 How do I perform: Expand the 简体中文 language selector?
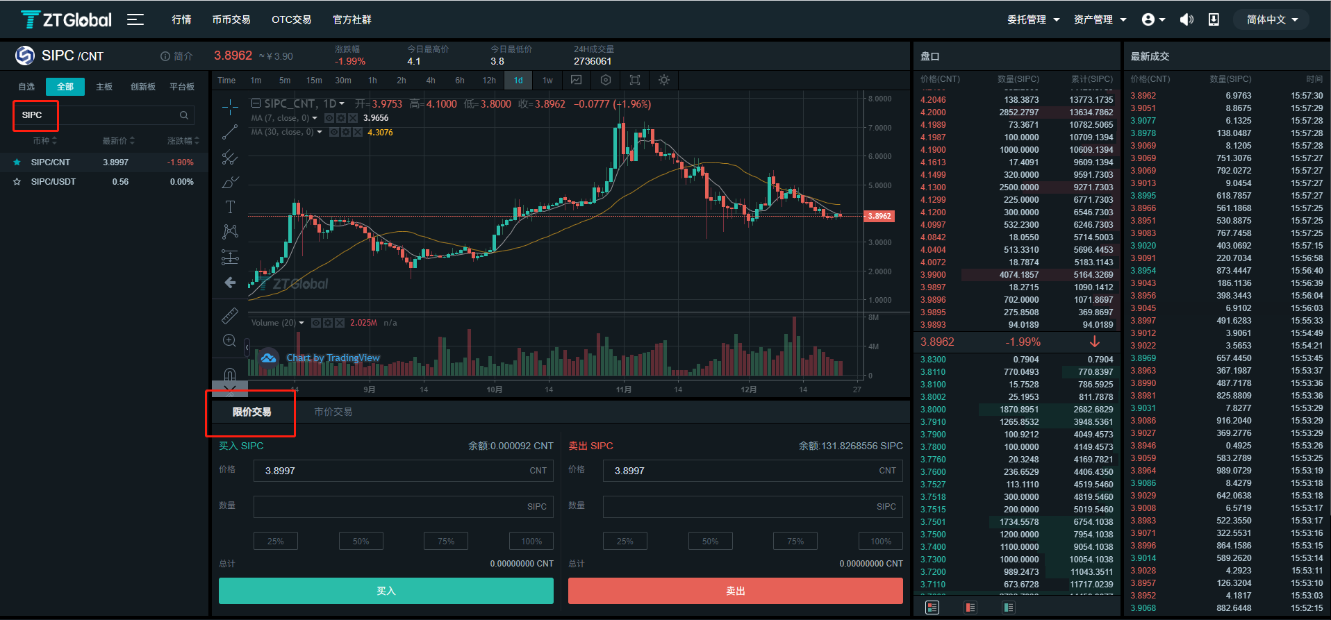click(1271, 19)
